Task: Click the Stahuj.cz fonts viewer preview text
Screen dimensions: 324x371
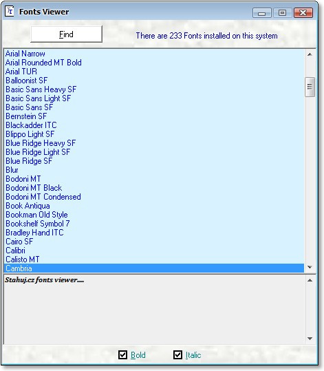Action: [x=45, y=280]
